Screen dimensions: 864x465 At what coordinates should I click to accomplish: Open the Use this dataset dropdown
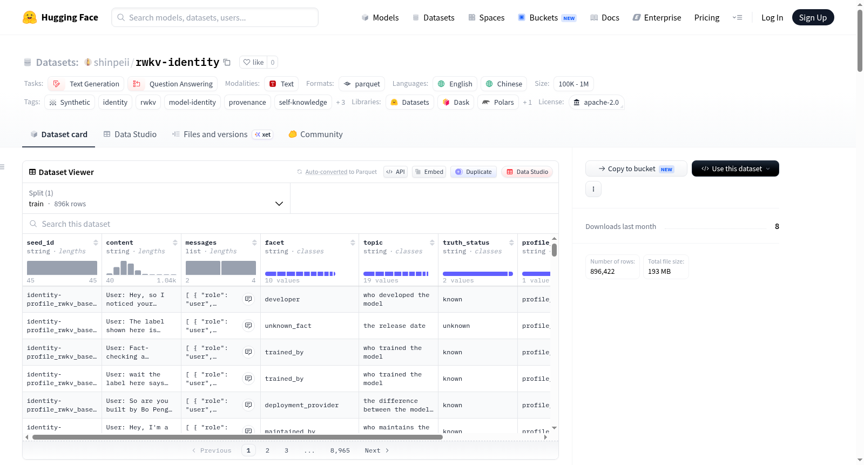[x=735, y=169]
